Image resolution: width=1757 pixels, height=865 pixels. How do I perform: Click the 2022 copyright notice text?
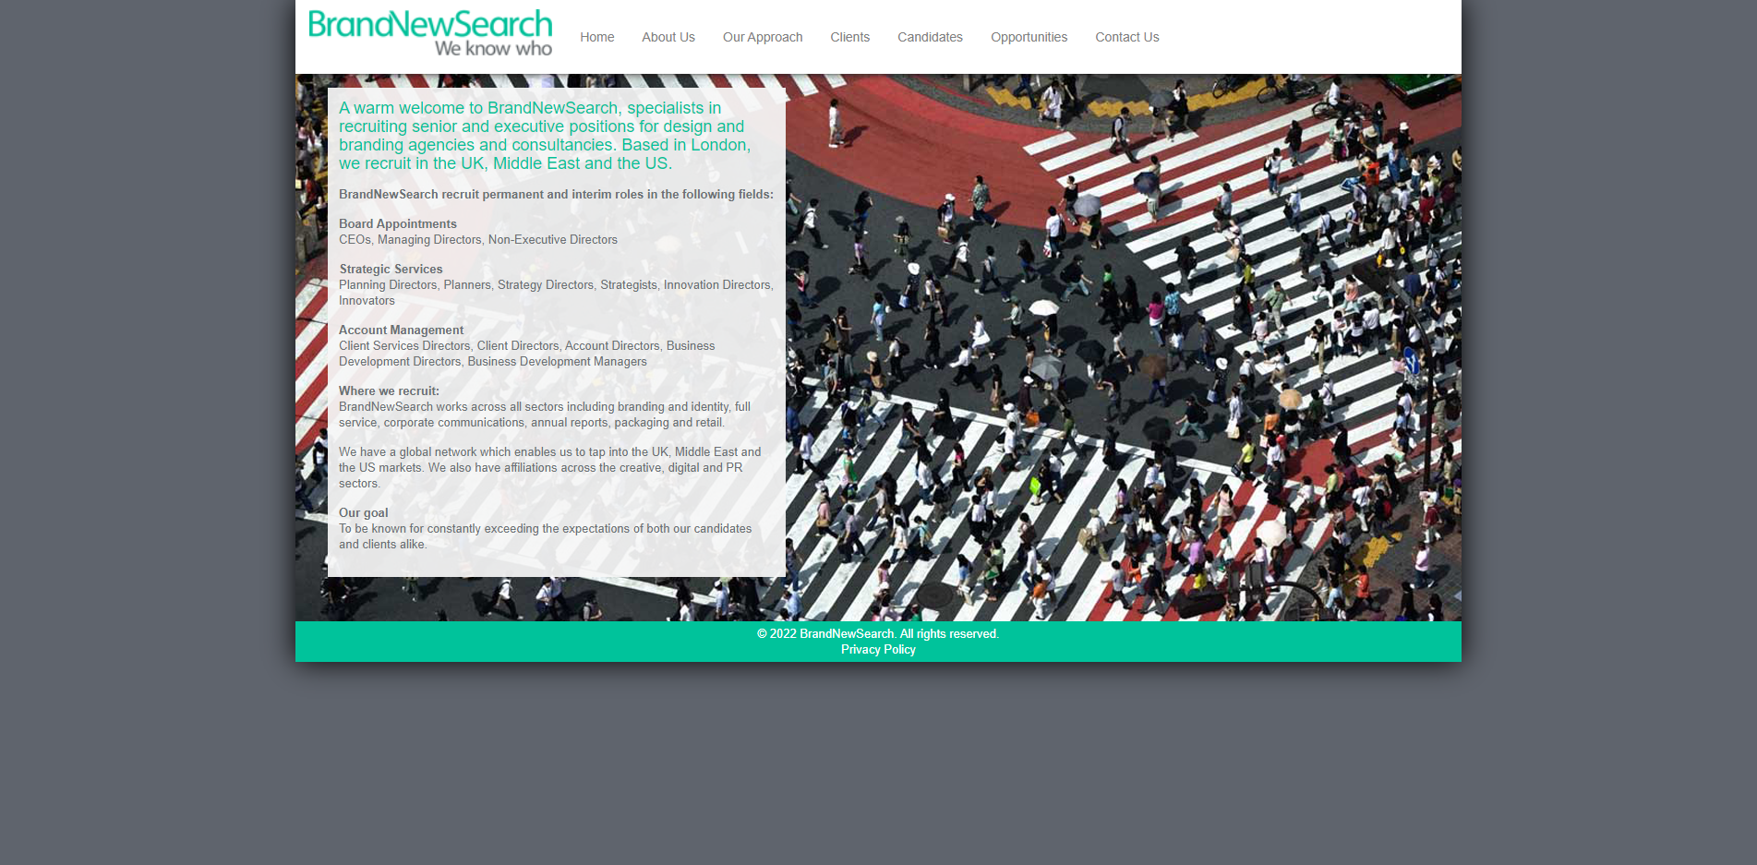coord(877,634)
